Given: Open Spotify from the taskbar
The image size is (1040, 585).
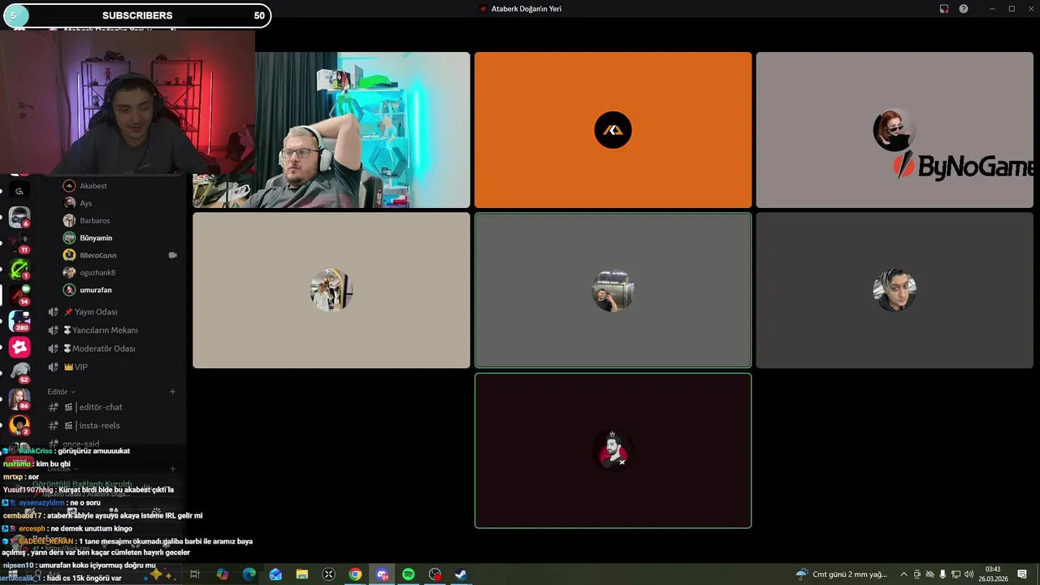Looking at the screenshot, I should pos(408,574).
